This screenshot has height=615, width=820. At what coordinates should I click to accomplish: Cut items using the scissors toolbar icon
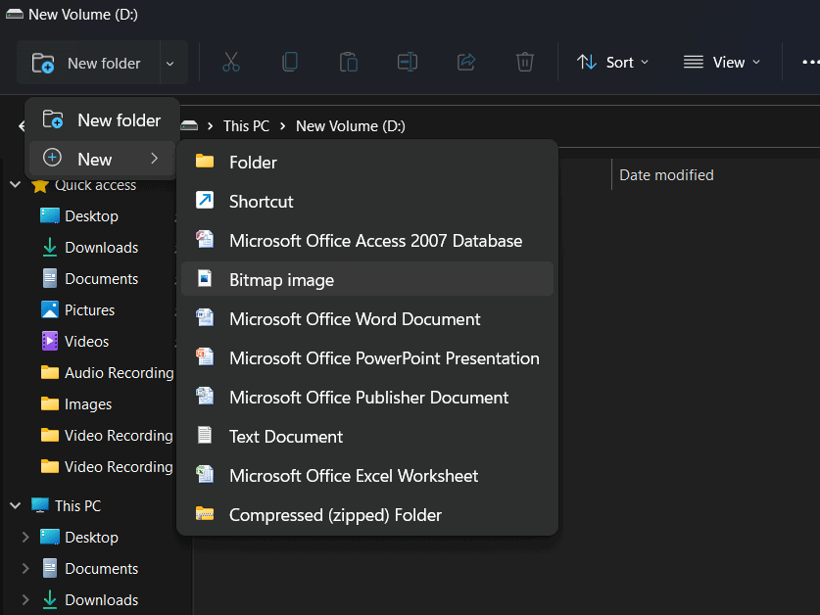coord(231,62)
